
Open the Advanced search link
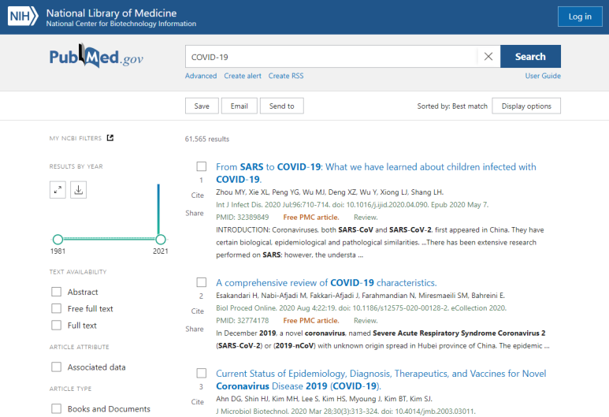pos(201,76)
